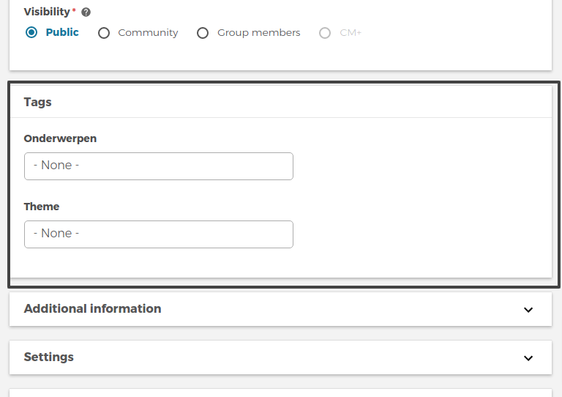Click the Theme field label
This screenshot has height=397, width=562.
click(42, 207)
